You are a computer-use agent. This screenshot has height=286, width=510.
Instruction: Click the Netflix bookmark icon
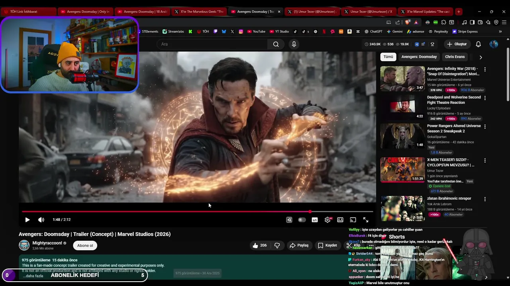point(324,31)
